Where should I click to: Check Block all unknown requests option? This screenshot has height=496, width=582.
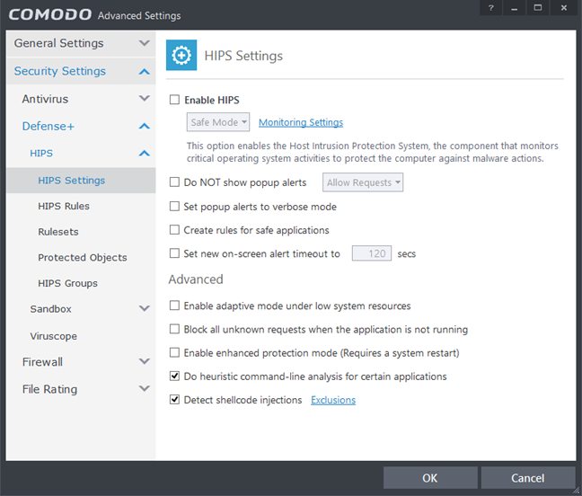(x=174, y=329)
